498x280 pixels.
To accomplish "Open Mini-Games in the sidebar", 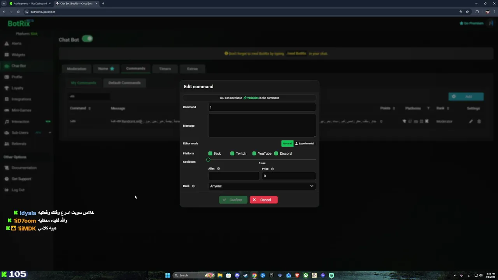I will pyautogui.click(x=21, y=110).
